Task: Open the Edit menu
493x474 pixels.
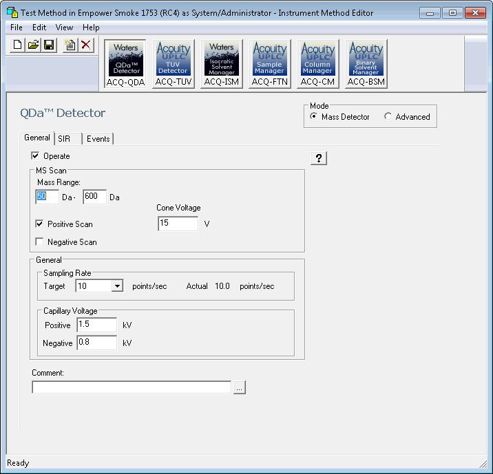Action: click(x=39, y=28)
